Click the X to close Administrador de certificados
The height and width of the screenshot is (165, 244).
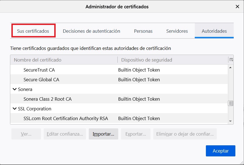pos(238,7)
